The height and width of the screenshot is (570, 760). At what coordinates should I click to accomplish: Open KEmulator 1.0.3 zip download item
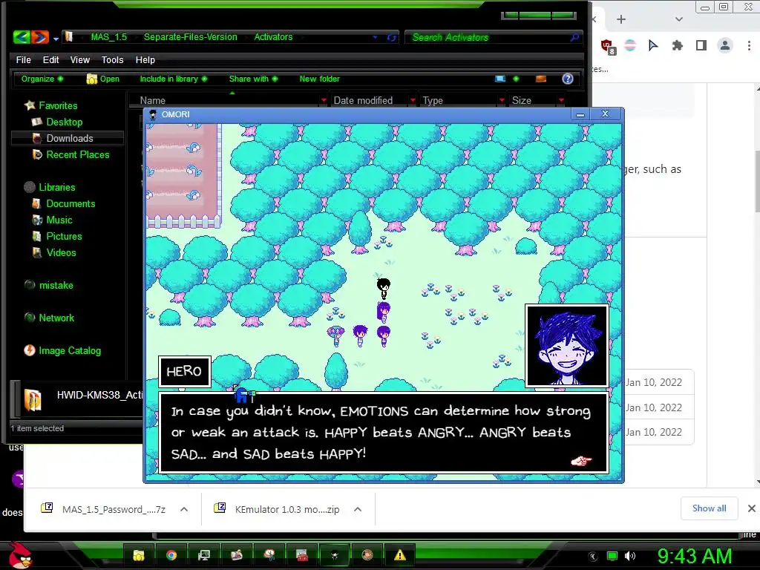click(278, 509)
